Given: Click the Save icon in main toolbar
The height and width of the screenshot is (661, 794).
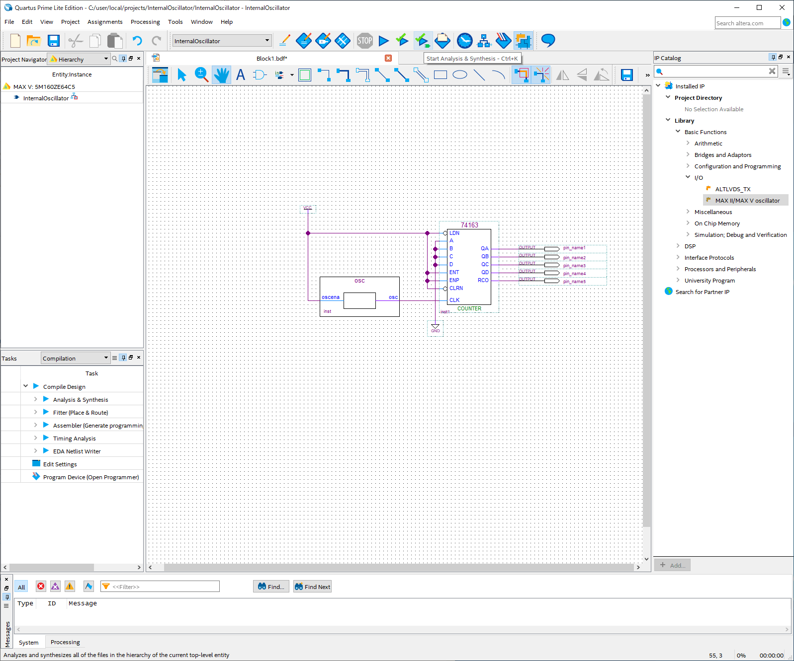Looking at the screenshot, I should tap(54, 41).
